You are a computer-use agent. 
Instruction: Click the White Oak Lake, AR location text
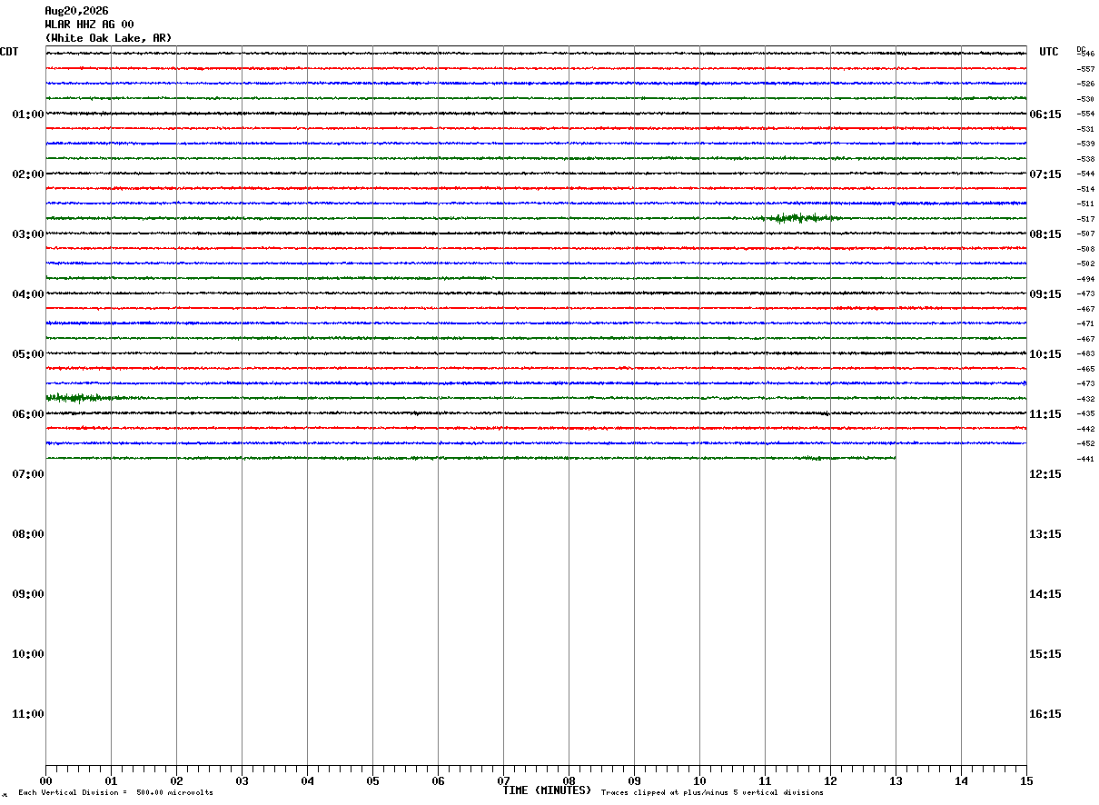(108, 38)
